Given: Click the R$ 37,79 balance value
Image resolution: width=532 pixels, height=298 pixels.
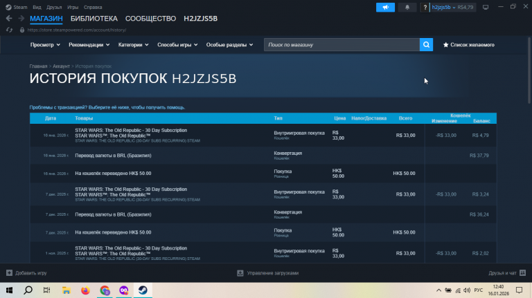Looking at the screenshot, I should click(x=479, y=156).
